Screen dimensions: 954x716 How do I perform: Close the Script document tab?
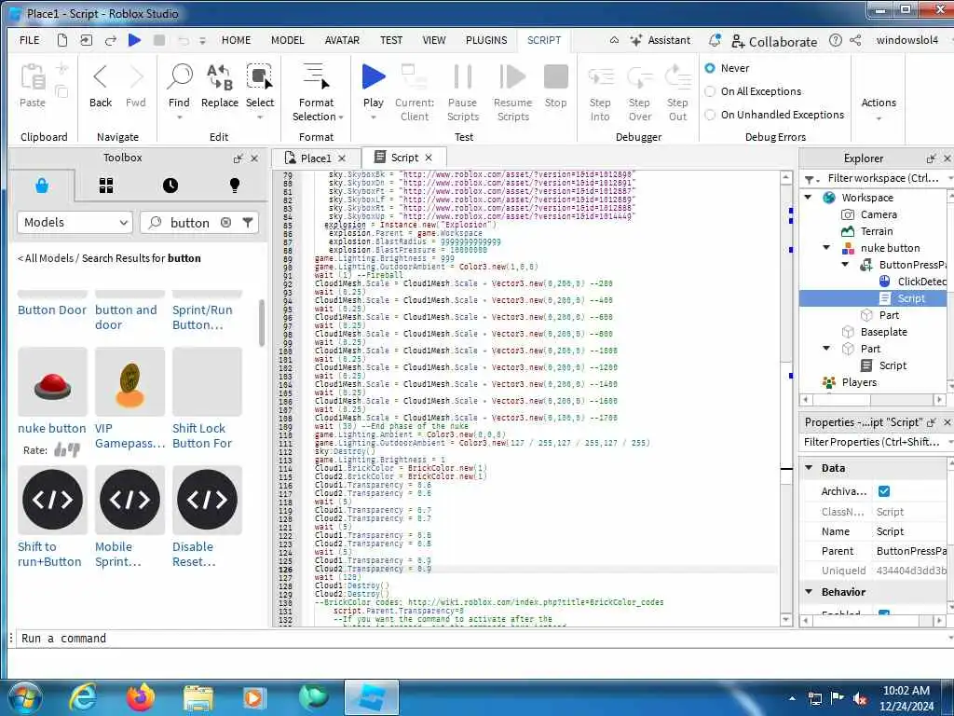click(429, 158)
